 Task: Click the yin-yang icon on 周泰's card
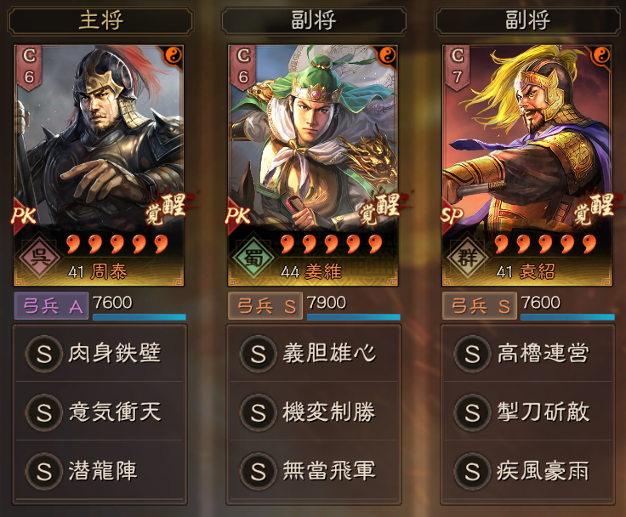173,55
